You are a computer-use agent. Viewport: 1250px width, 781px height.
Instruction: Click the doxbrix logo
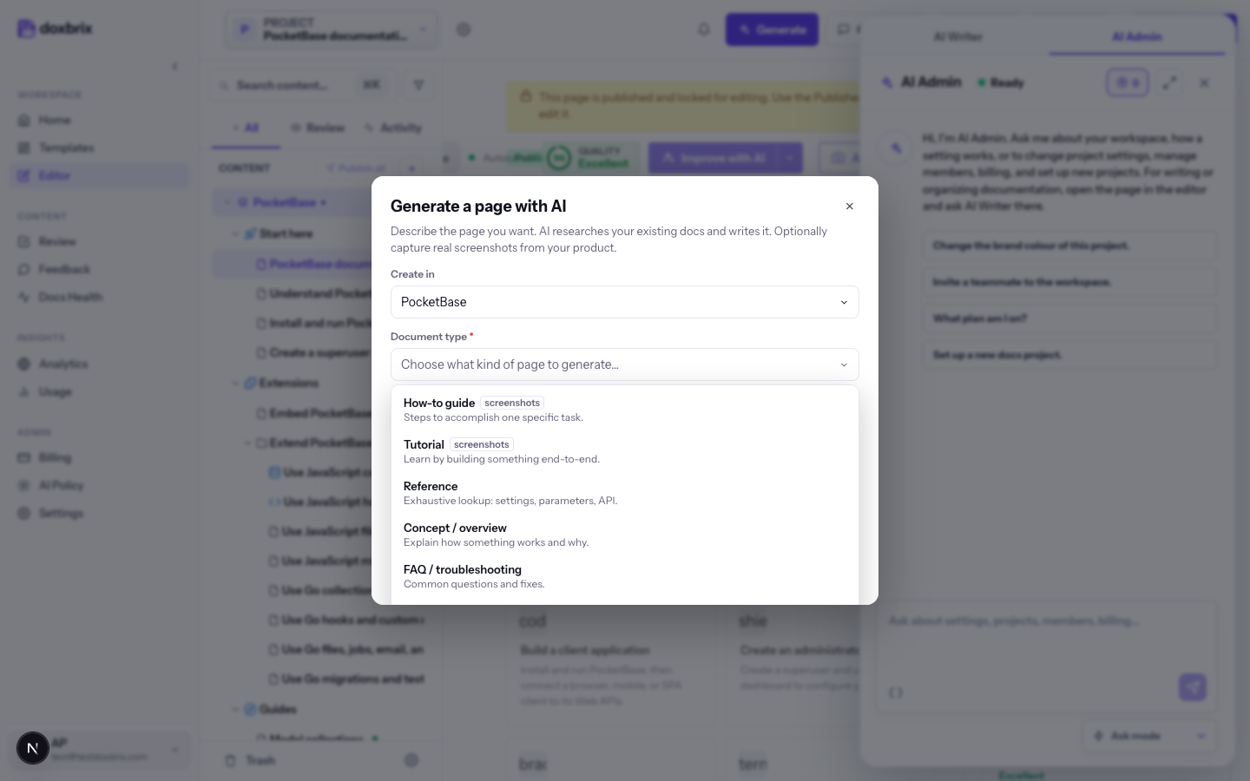click(x=55, y=29)
